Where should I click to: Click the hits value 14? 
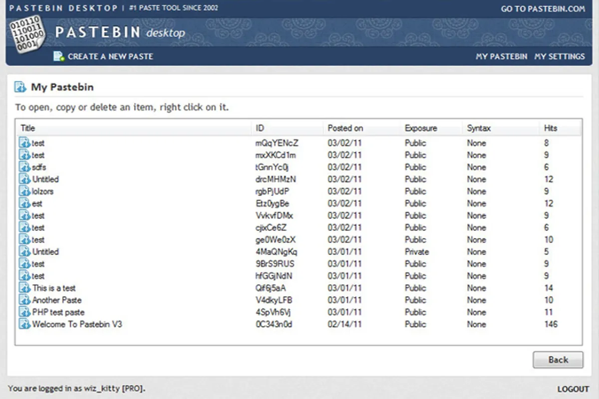tap(549, 288)
